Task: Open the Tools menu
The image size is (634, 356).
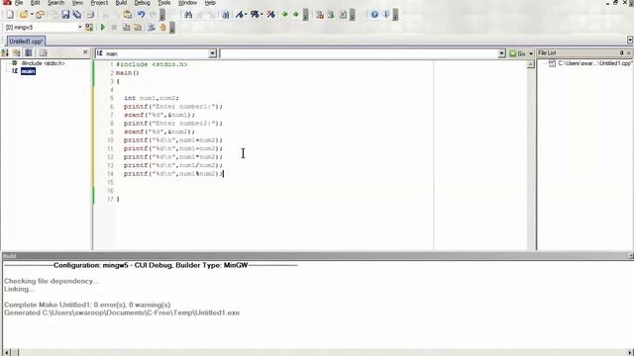Action: click(163, 3)
